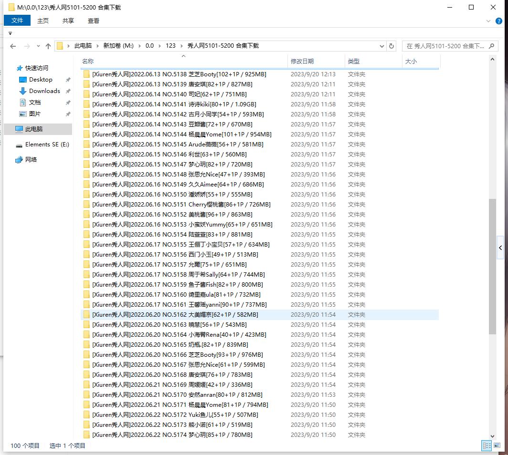Expand breadcrumb chevron after 此电脑
508x455 pixels.
tap(97, 46)
